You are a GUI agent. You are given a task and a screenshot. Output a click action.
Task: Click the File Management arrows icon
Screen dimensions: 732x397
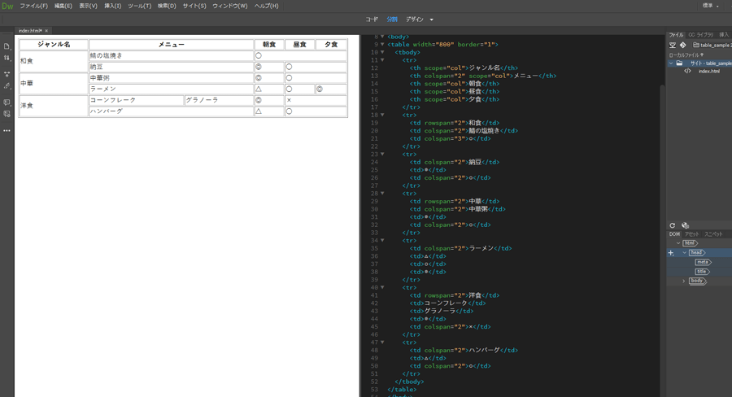(7, 59)
